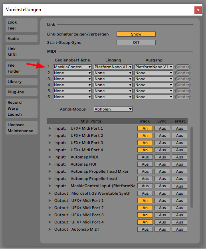Enable Sync for Output UFX+ Midi Port 2
Viewport: 206px width, 249px height.
[162, 208]
